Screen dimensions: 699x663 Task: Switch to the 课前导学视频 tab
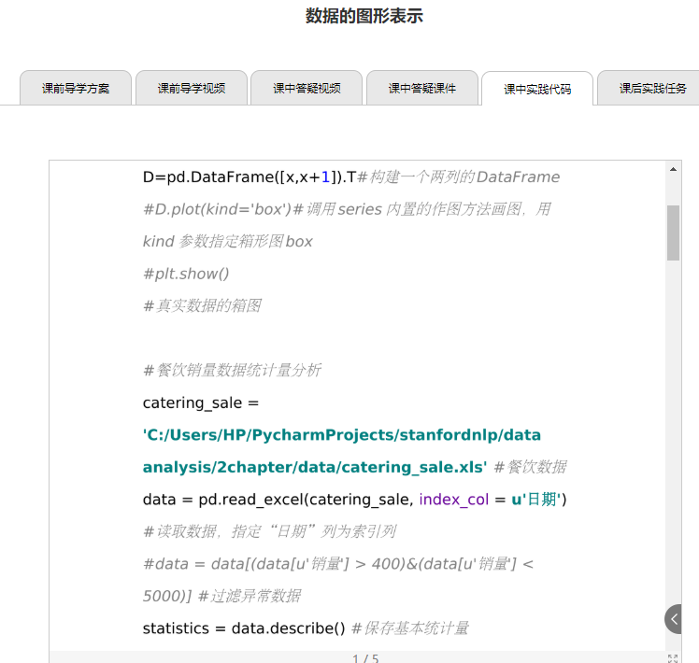coord(192,89)
